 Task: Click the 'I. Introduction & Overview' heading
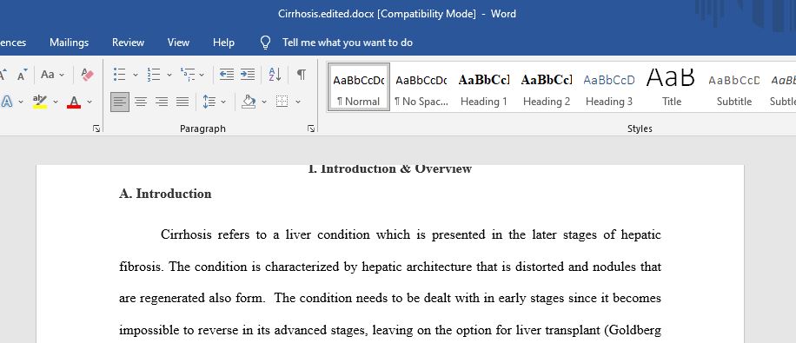(390, 169)
